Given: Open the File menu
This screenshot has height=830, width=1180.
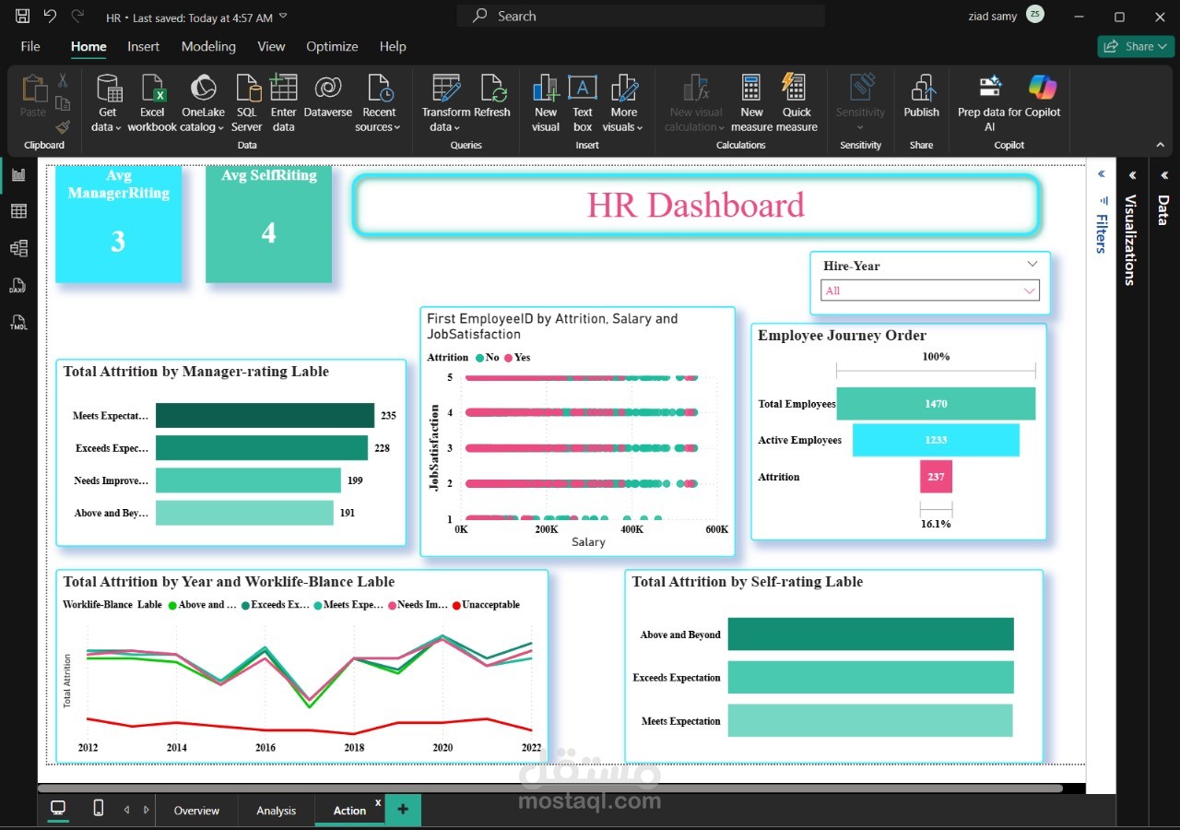Looking at the screenshot, I should (x=30, y=46).
